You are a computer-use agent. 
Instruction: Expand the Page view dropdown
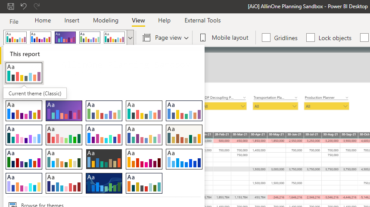point(186,38)
